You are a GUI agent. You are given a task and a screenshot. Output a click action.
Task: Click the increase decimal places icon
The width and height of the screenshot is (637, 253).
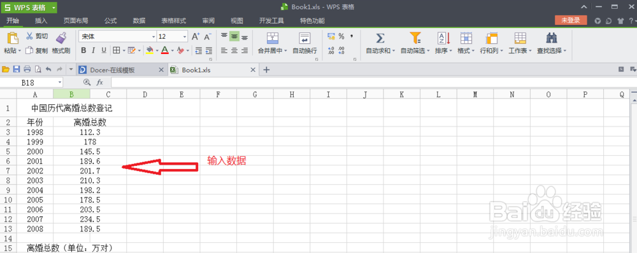pyautogui.click(x=331, y=50)
